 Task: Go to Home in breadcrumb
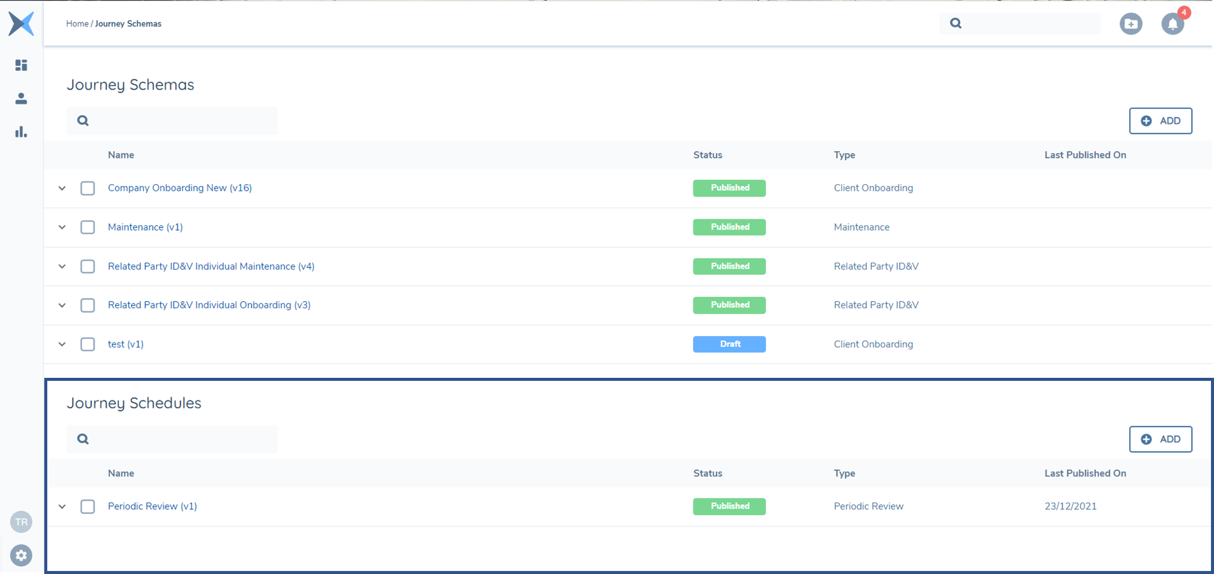click(77, 24)
